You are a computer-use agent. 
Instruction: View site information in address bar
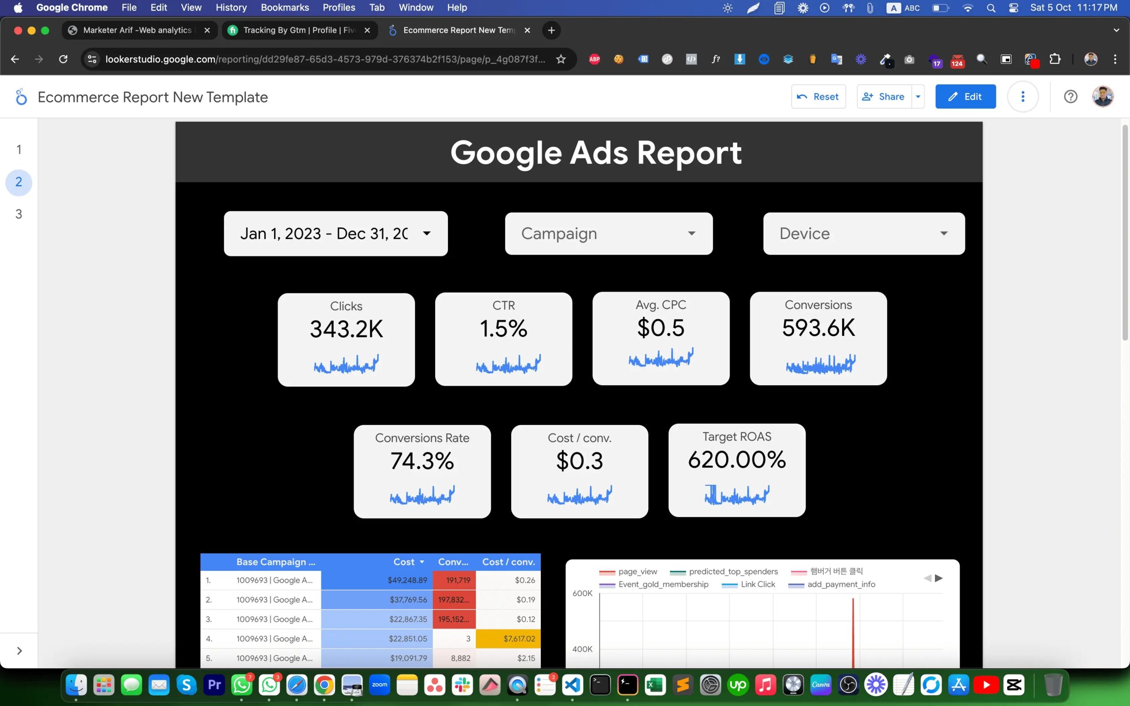92,59
